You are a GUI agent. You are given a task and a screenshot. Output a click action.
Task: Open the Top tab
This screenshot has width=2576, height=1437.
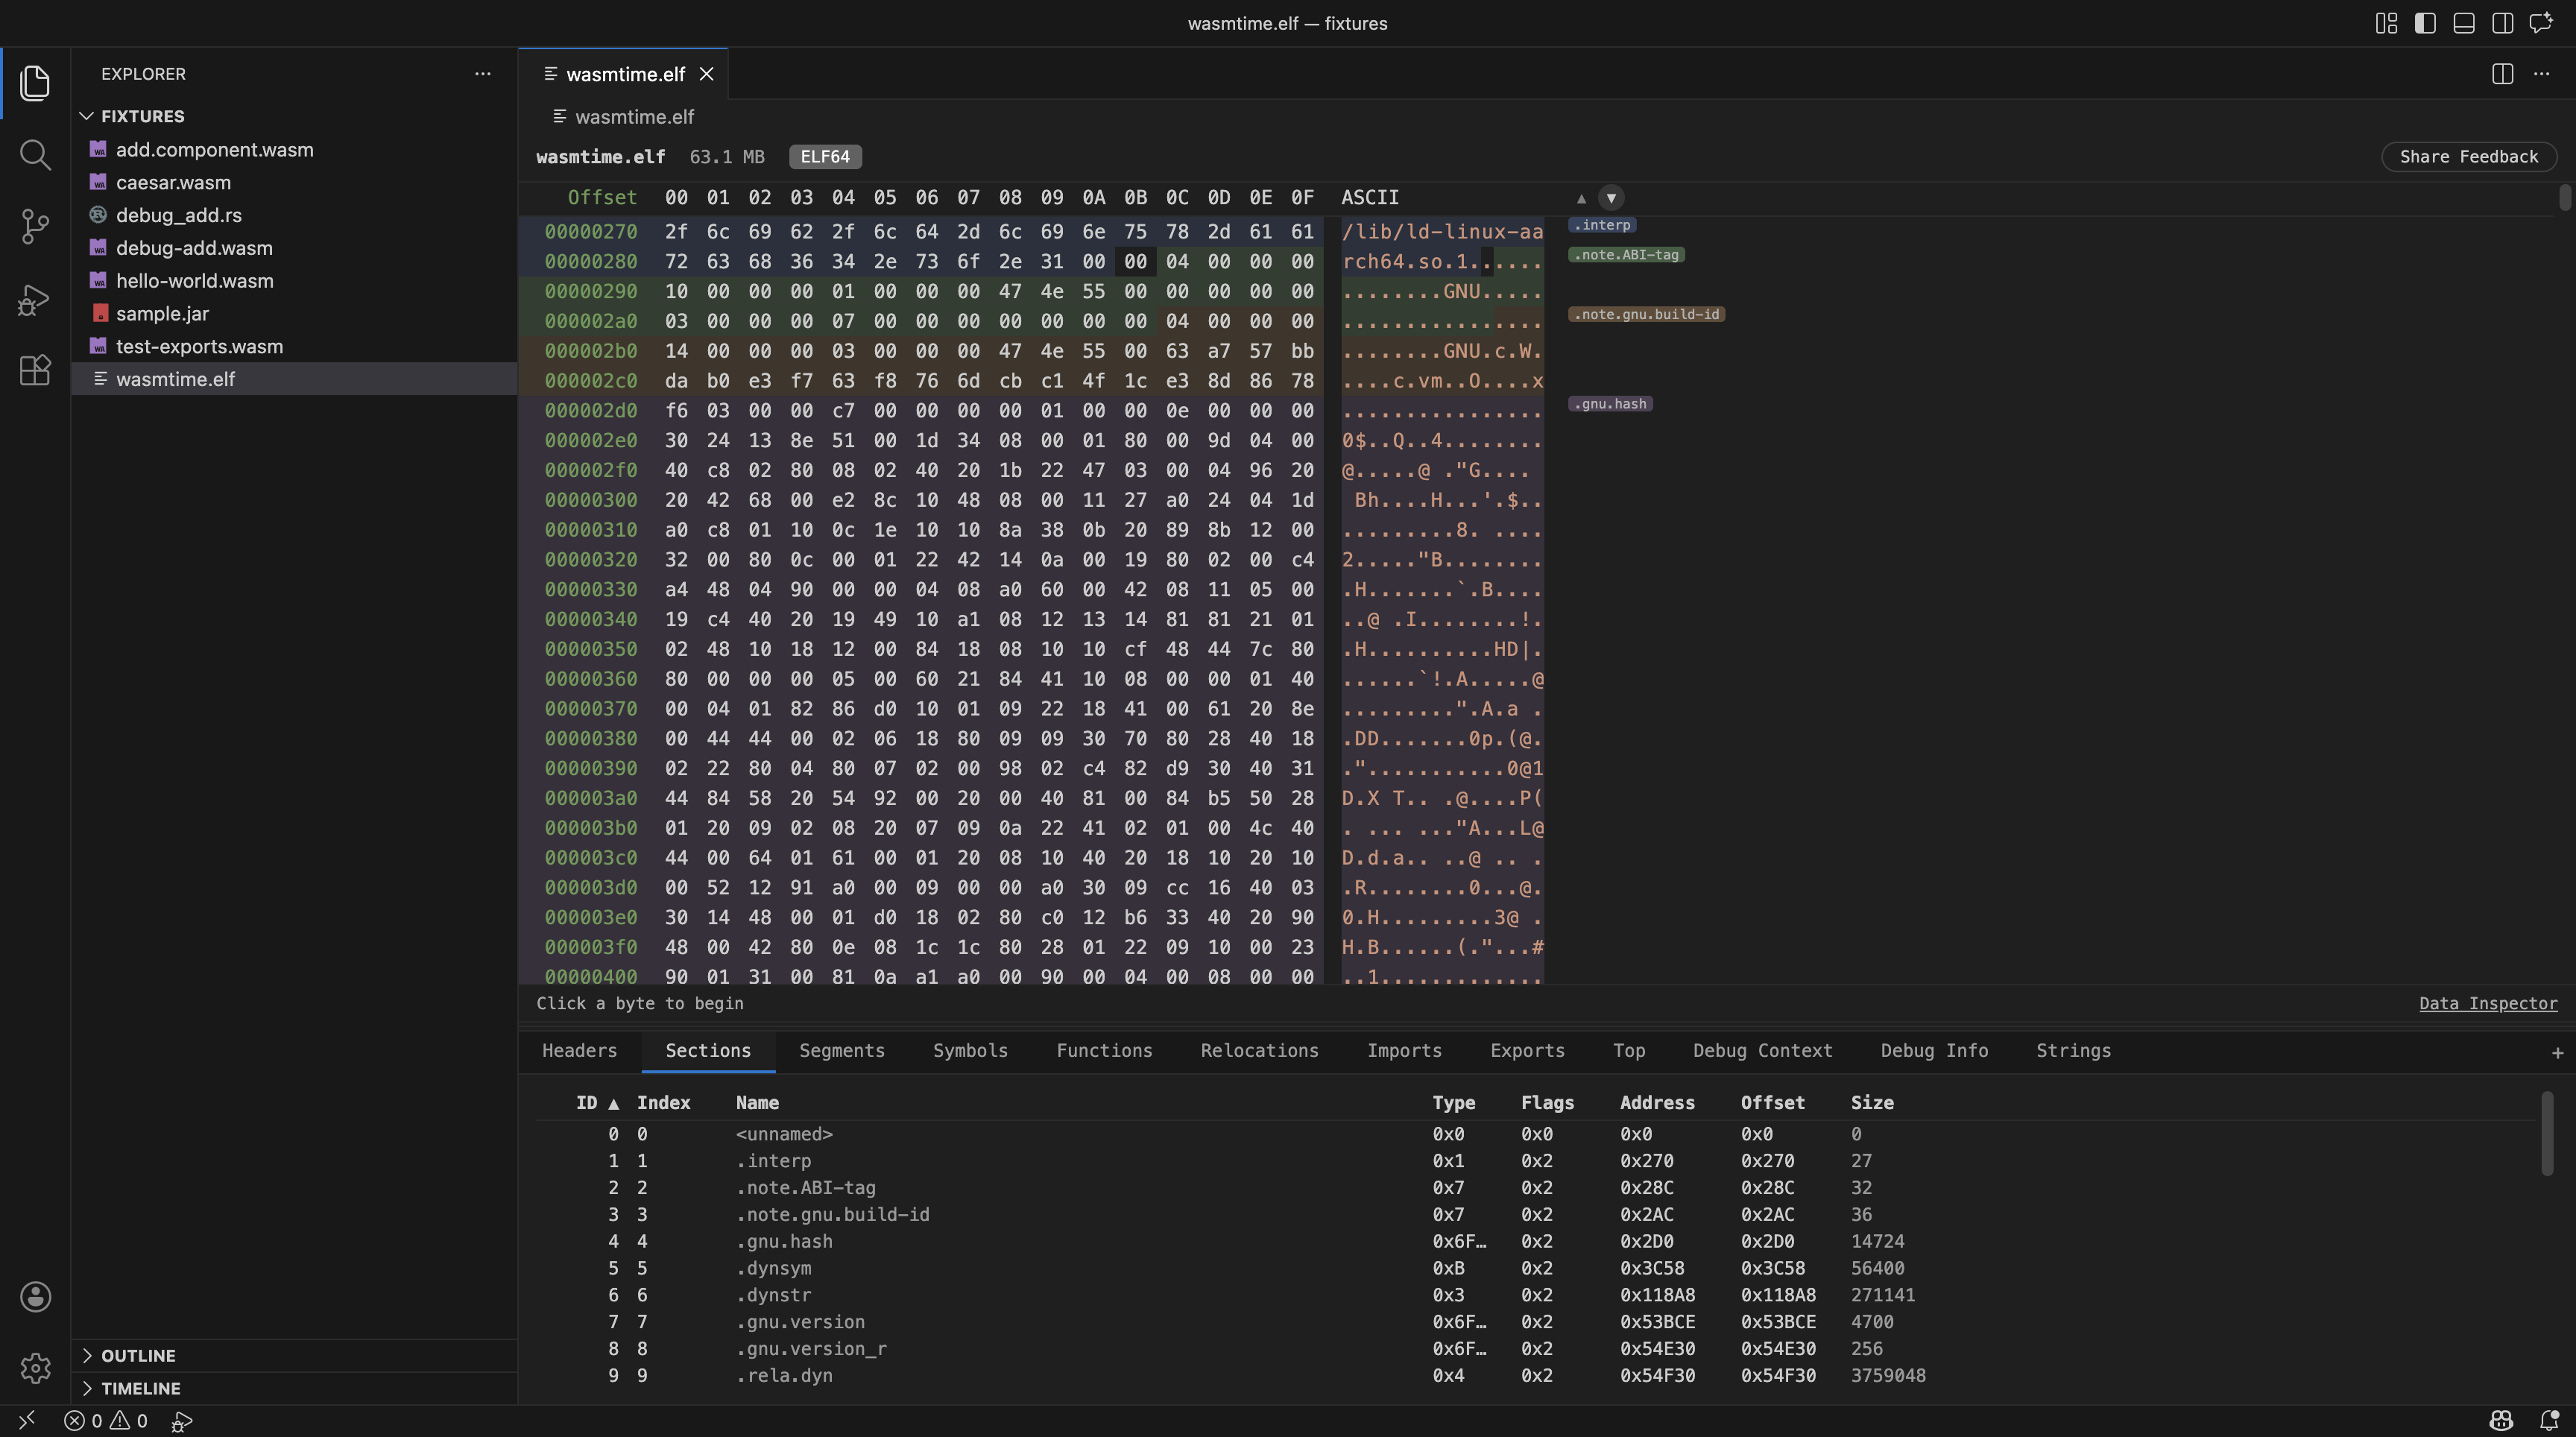point(1629,1051)
